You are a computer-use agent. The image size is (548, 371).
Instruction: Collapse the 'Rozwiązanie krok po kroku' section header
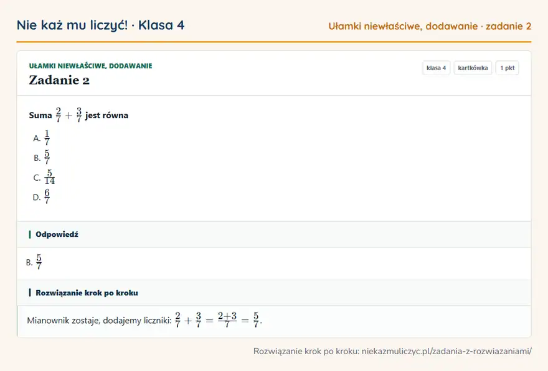(274, 293)
